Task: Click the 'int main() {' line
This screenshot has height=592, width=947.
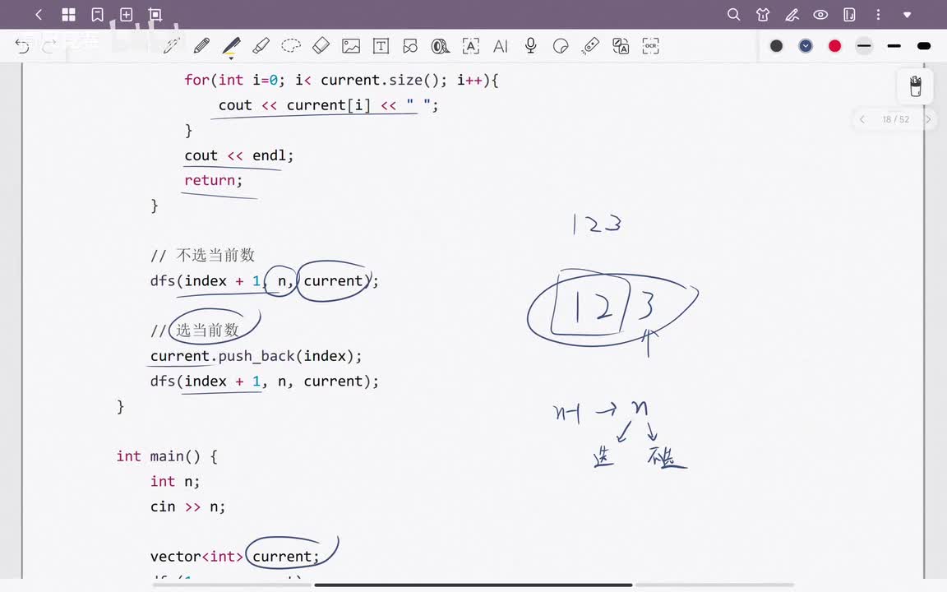Action: point(168,456)
